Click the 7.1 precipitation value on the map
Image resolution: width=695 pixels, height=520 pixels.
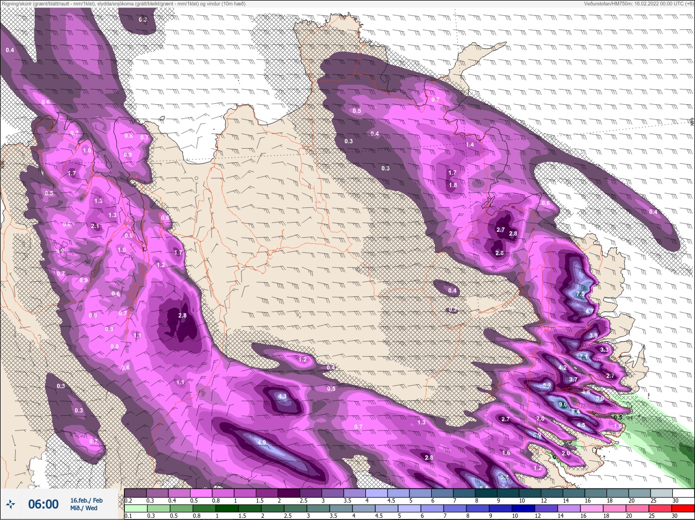click(x=584, y=357)
